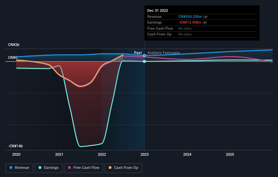Select the Revenue data point at 2023
278x177 pixels.
145,55
